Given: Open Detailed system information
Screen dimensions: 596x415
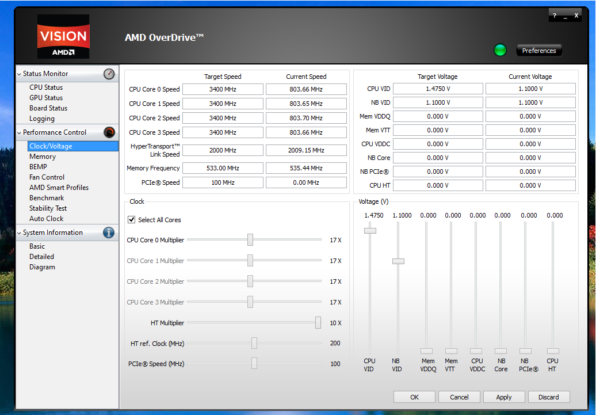Looking at the screenshot, I should (42, 257).
